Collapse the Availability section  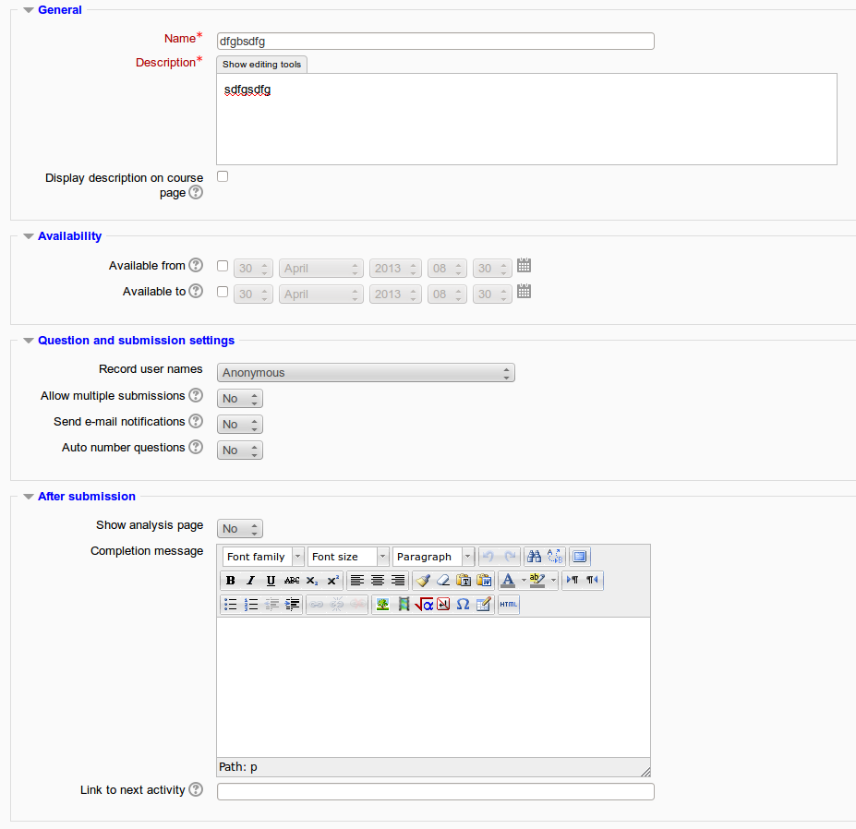point(29,236)
